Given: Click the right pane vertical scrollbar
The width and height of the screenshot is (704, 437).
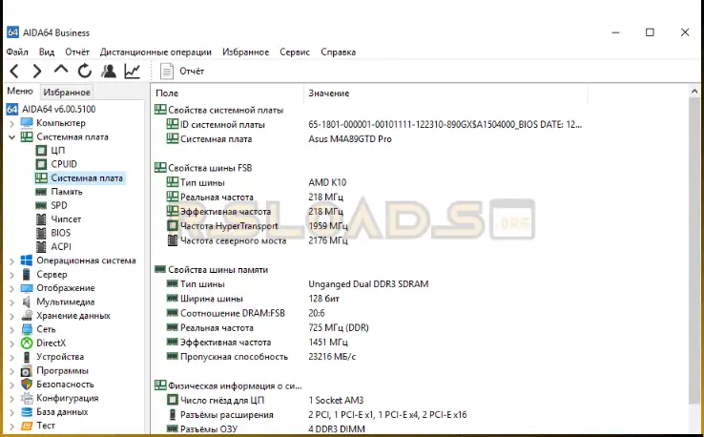Looking at the screenshot, I should 694,258.
